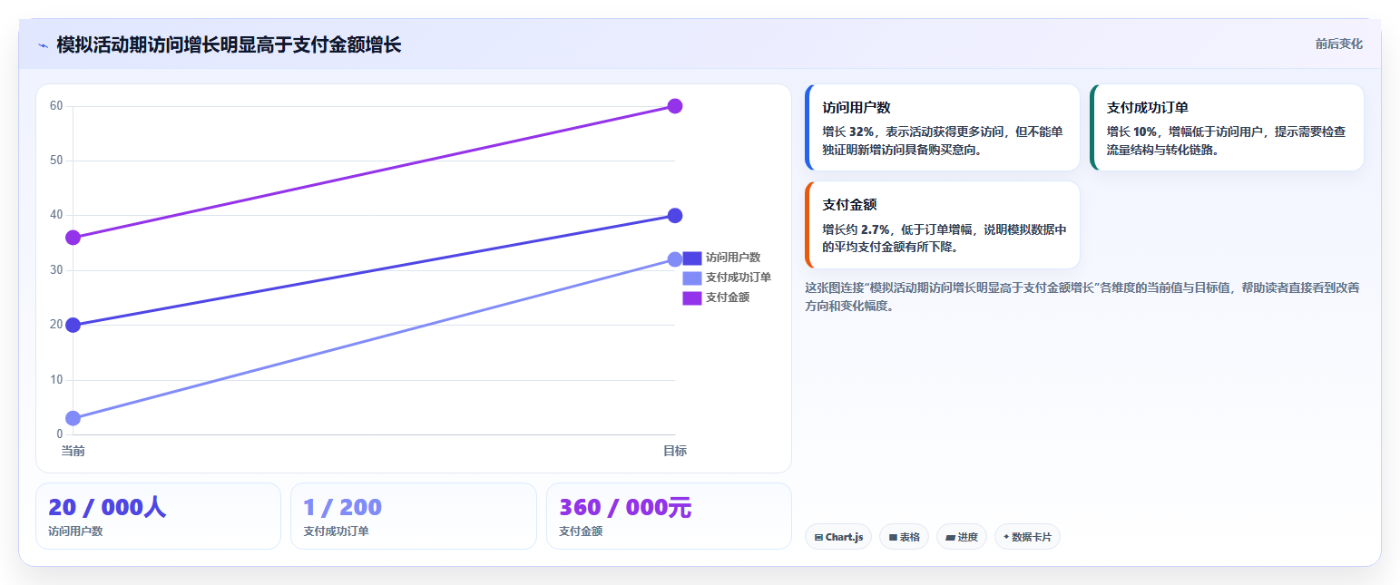Click the 目标 x-axis label

[675, 451]
